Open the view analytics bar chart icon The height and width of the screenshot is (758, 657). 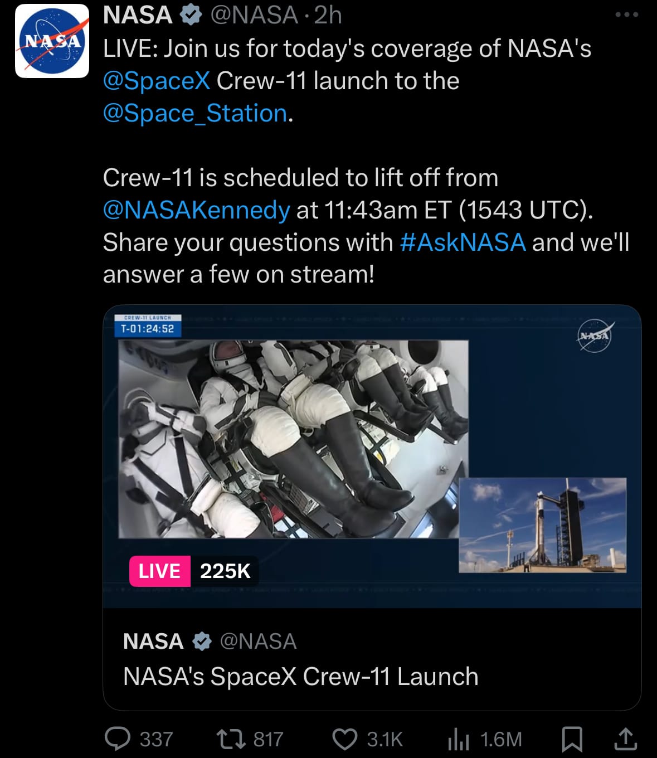tap(458, 740)
